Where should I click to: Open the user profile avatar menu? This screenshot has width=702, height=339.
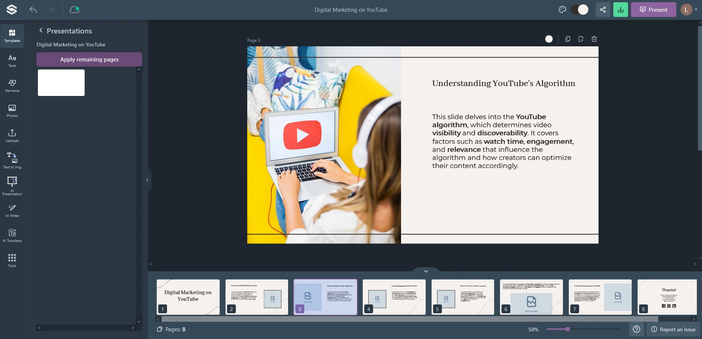click(689, 10)
